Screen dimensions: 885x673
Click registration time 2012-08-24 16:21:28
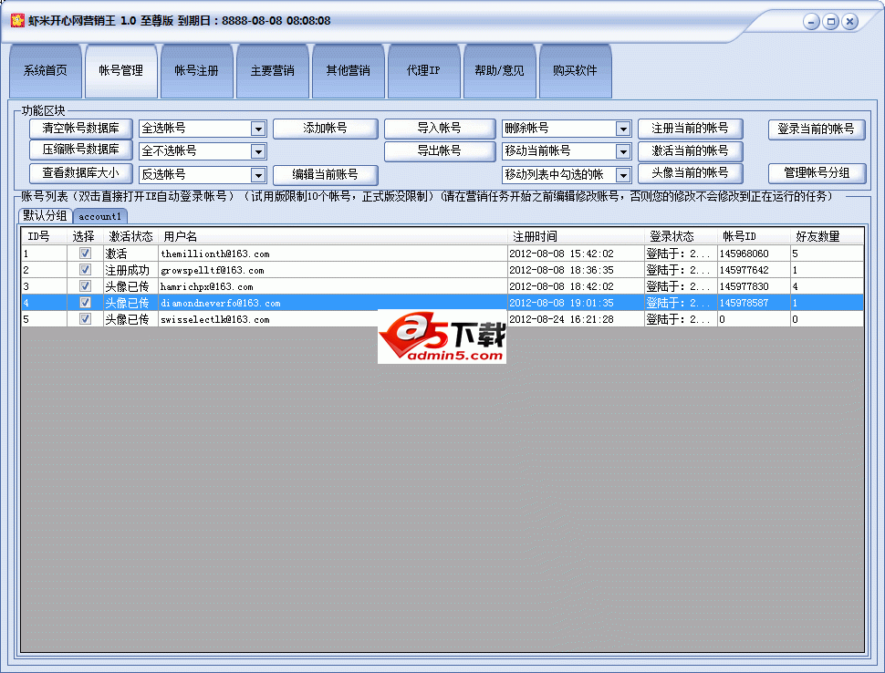pyautogui.click(x=562, y=319)
